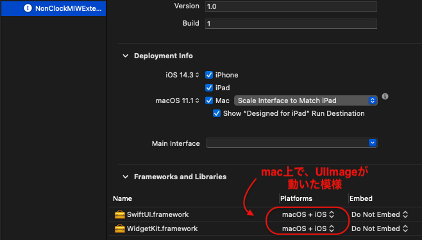Click the Platforms column header
422x240 pixels.
(x=296, y=198)
